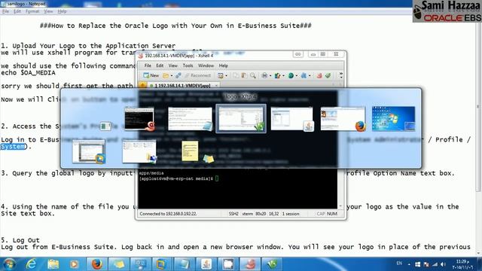The height and width of the screenshot is (271, 482).
Task: Click the Paste icon in Xshell toolbar
Action: tap(244, 75)
